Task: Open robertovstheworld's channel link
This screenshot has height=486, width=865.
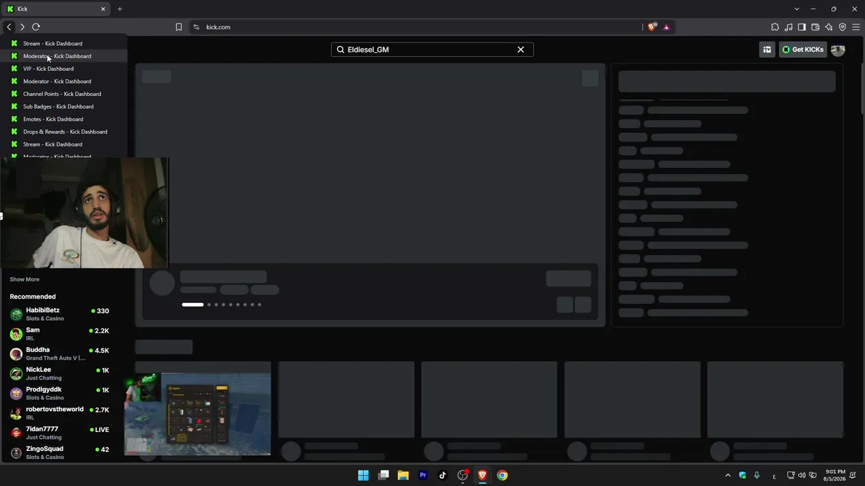Action: 59,413
